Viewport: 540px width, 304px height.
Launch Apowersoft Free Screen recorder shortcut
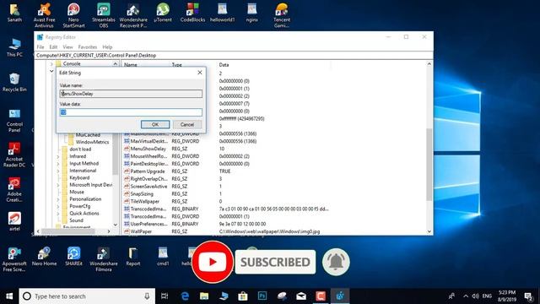(x=14, y=259)
